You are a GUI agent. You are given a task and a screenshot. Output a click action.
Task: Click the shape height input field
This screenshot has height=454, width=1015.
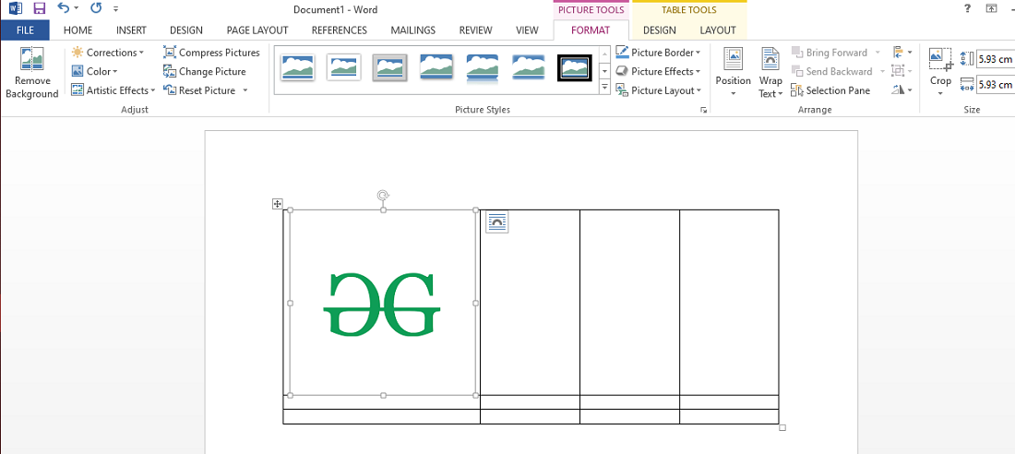click(x=995, y=58)
